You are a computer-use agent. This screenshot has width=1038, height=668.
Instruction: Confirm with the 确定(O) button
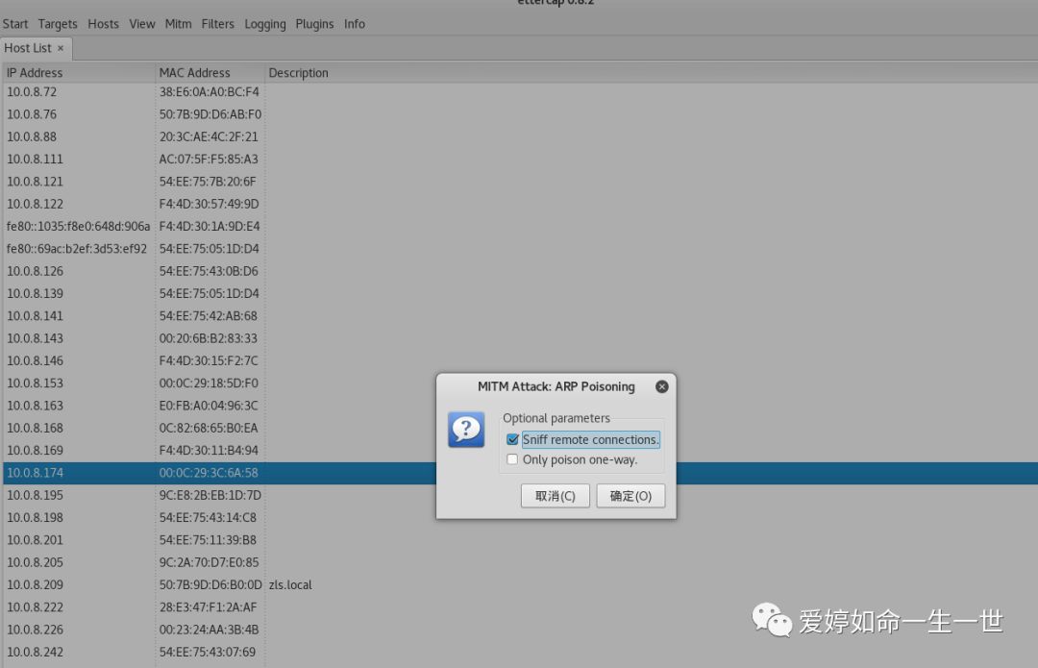(630, 496)
